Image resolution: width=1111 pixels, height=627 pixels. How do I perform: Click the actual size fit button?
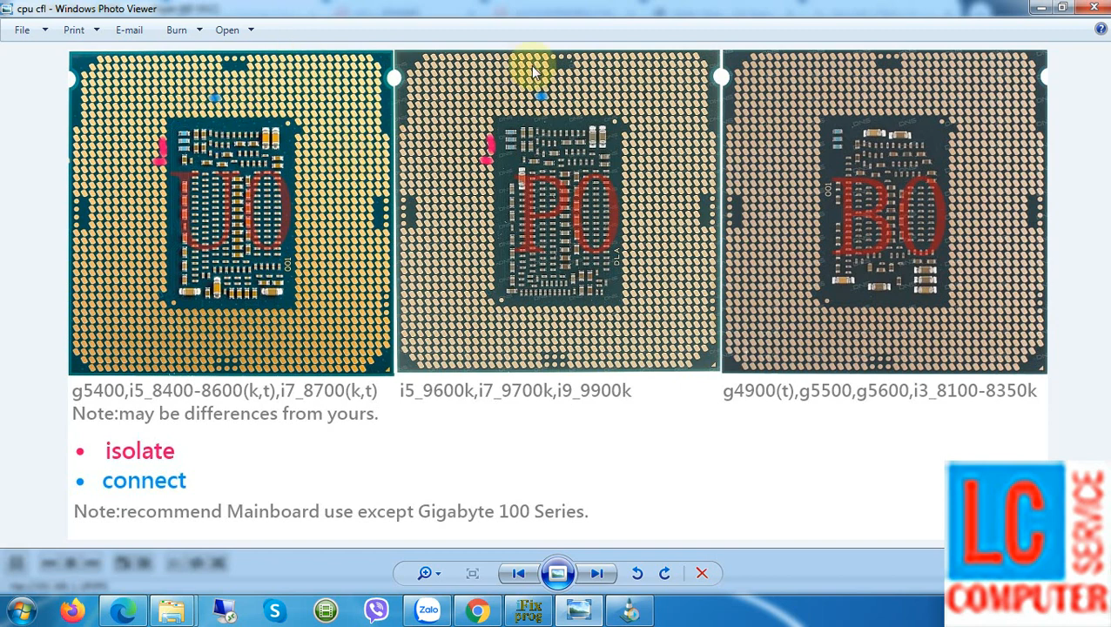tap(473, 573)
